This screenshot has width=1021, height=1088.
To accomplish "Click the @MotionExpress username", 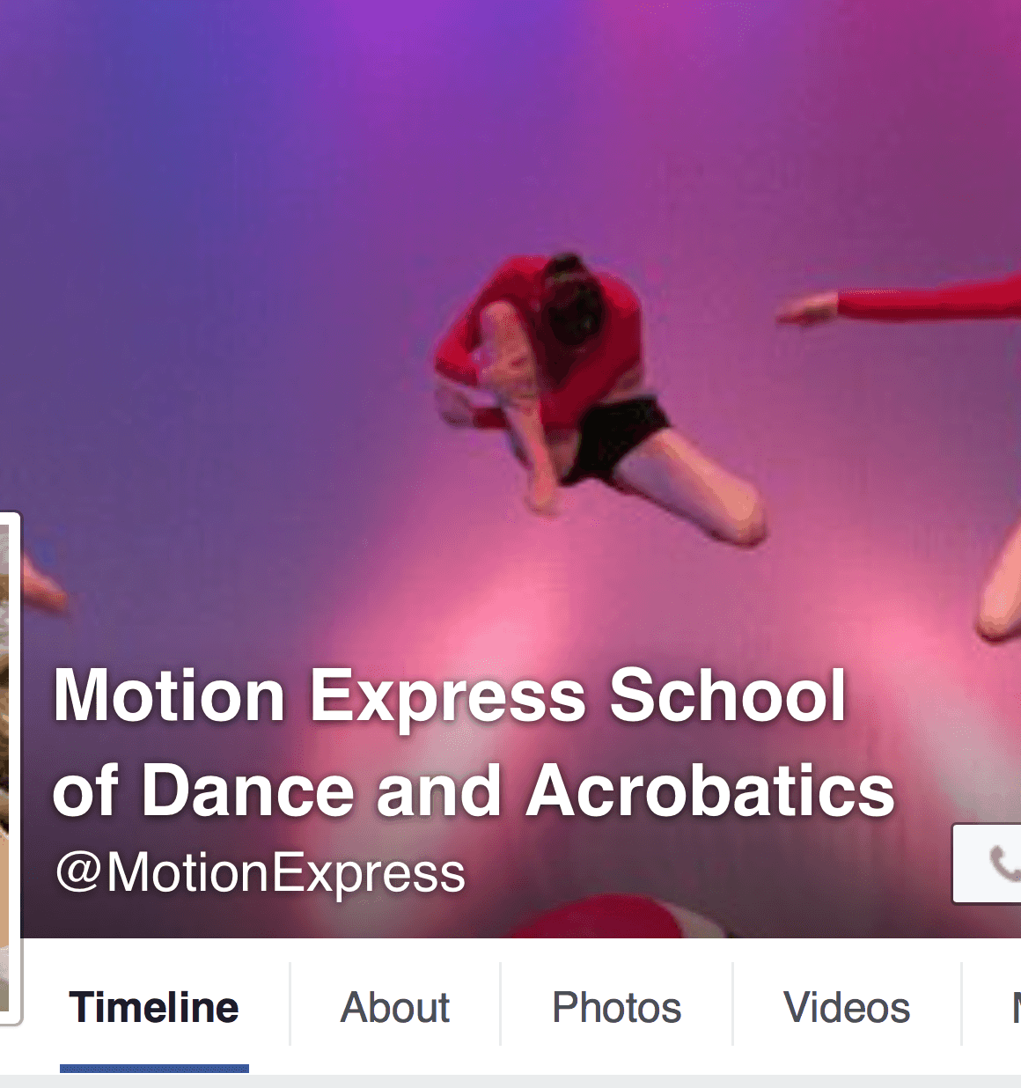I will pyautogui.click(x=261, y=873).
